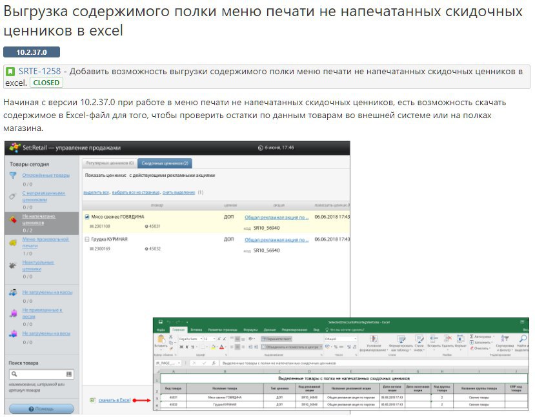Click the scales icon beside Не привязанные к весам
535x417 pixels.
(x=13, y=313)
